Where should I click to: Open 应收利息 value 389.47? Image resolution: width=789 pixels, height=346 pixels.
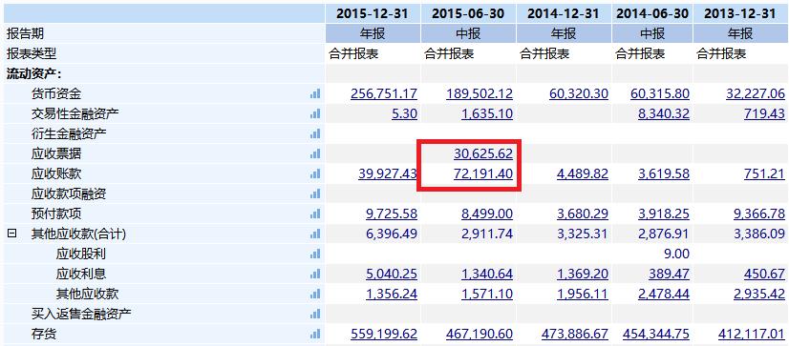click(x=670, y=275)
